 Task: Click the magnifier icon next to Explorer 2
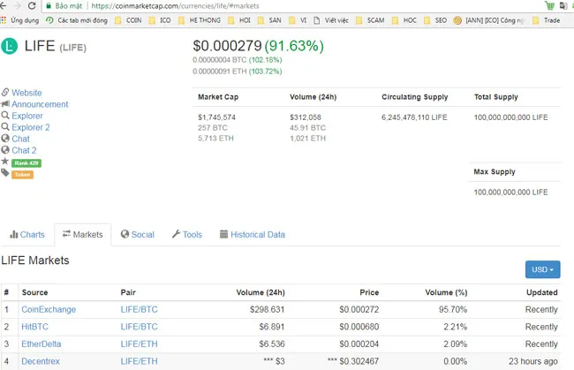5,126
